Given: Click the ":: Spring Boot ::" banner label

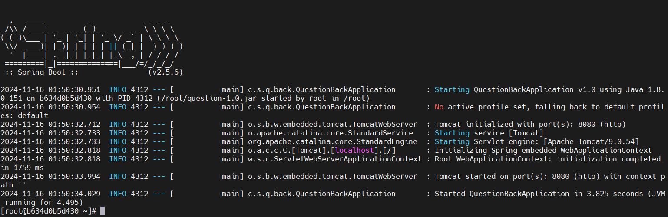Looking at the screenshot, I should pos(42,72).
